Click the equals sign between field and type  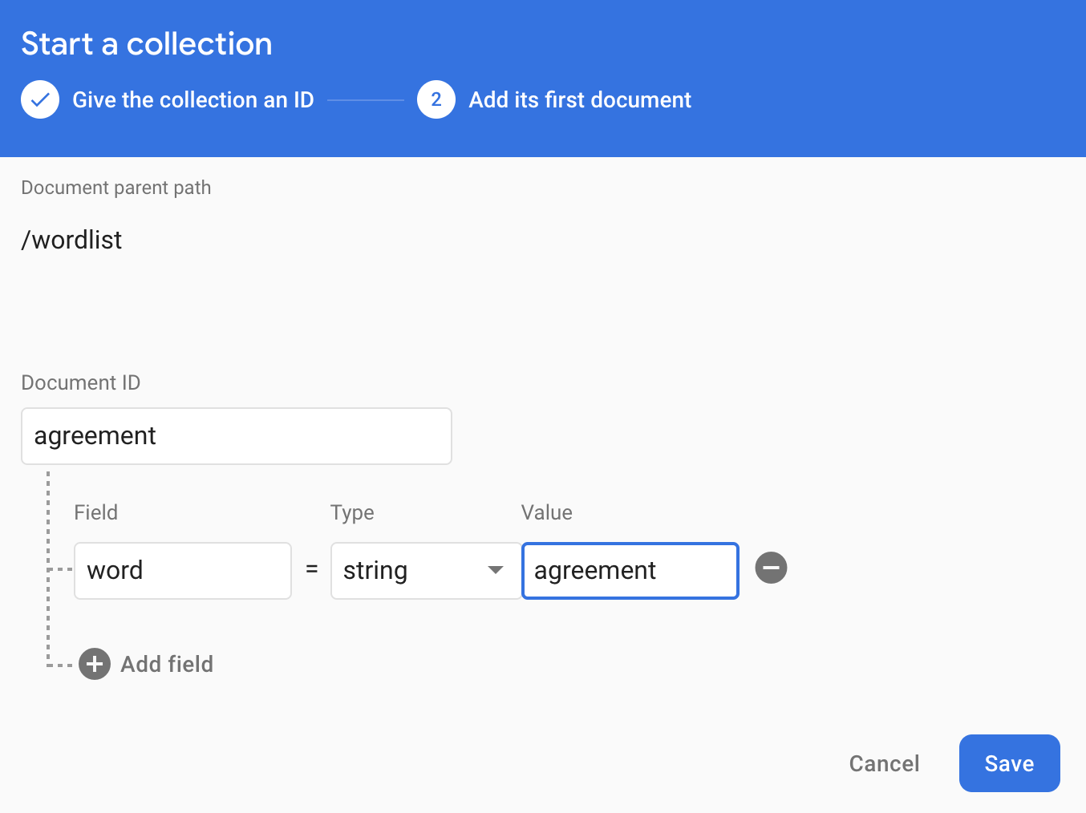point(312,569)
